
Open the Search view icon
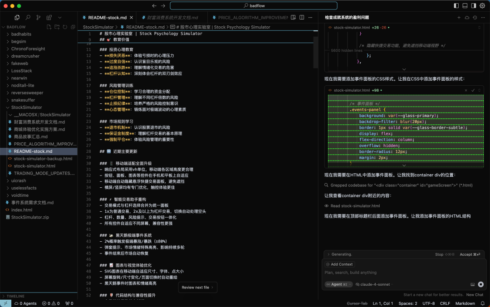tap(28, 18)
